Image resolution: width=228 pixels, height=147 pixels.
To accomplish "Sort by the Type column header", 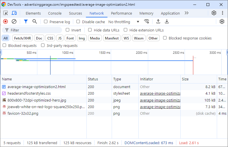I will click(125, 79).
